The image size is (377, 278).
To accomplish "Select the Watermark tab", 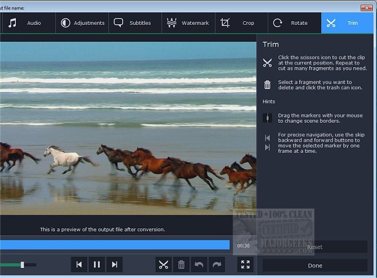I will coord(188,23).
